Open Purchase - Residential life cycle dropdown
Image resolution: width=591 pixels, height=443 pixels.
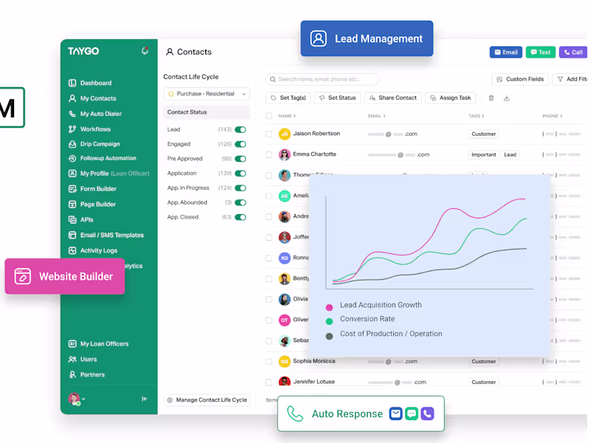(207, 94)
